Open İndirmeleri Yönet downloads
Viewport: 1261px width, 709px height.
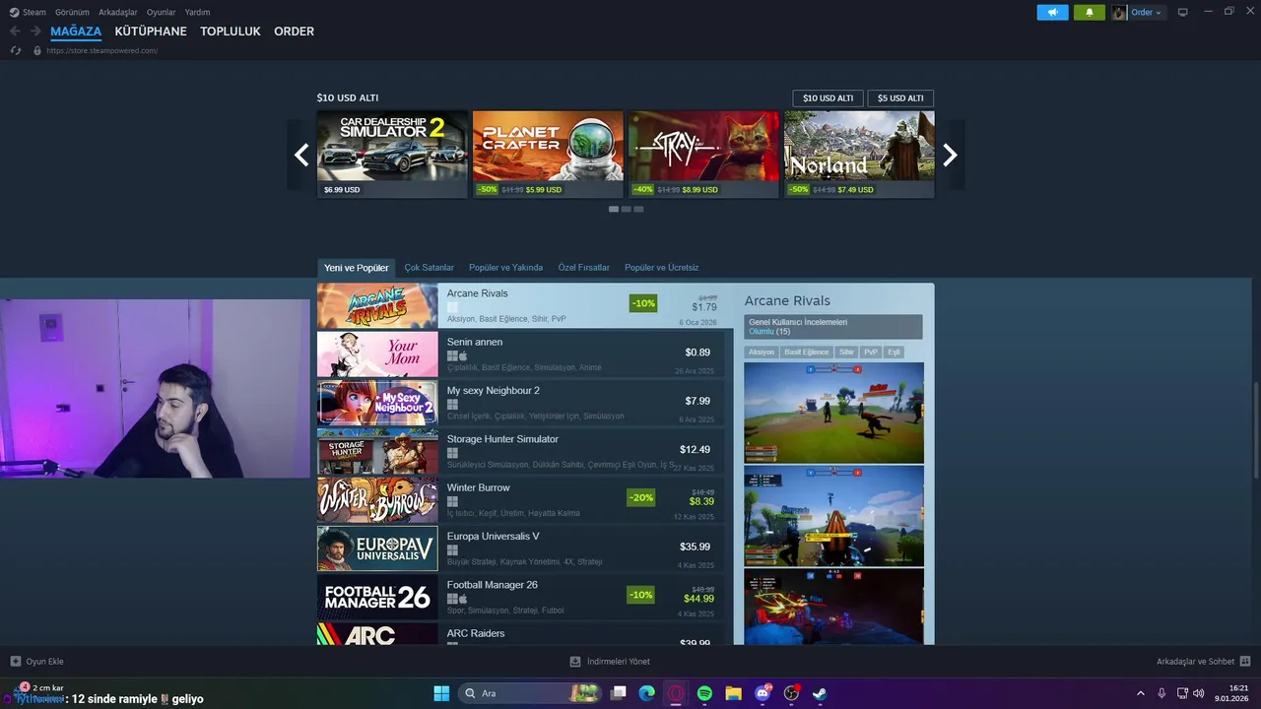[610, 662]
